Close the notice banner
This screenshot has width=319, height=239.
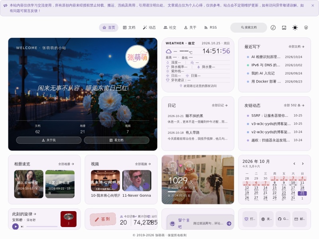[313, 6]
